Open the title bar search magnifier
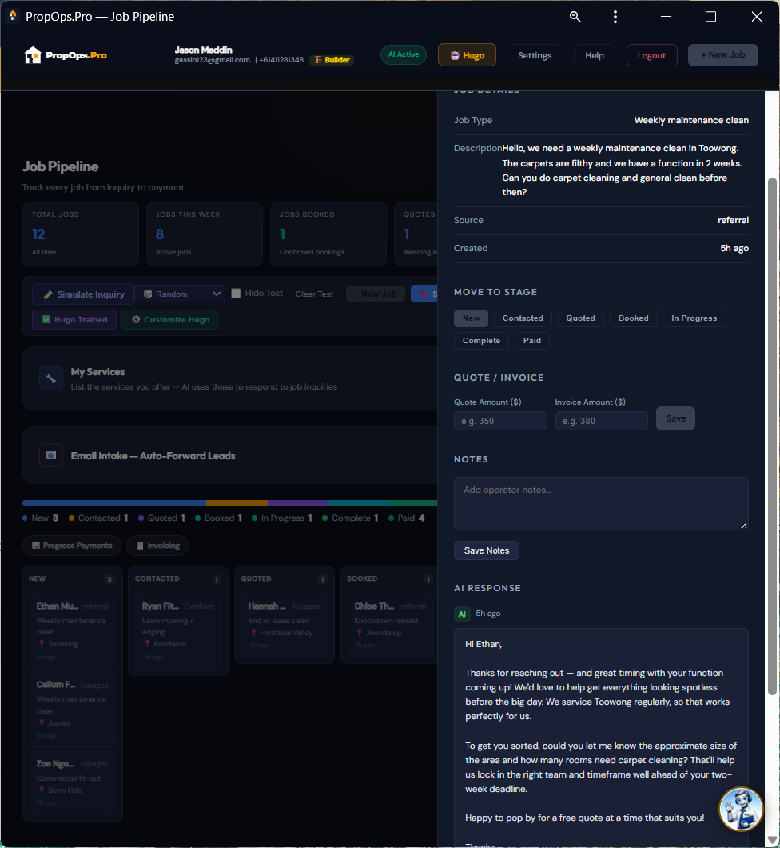780x848 pixels. click(x=575, y=17)
